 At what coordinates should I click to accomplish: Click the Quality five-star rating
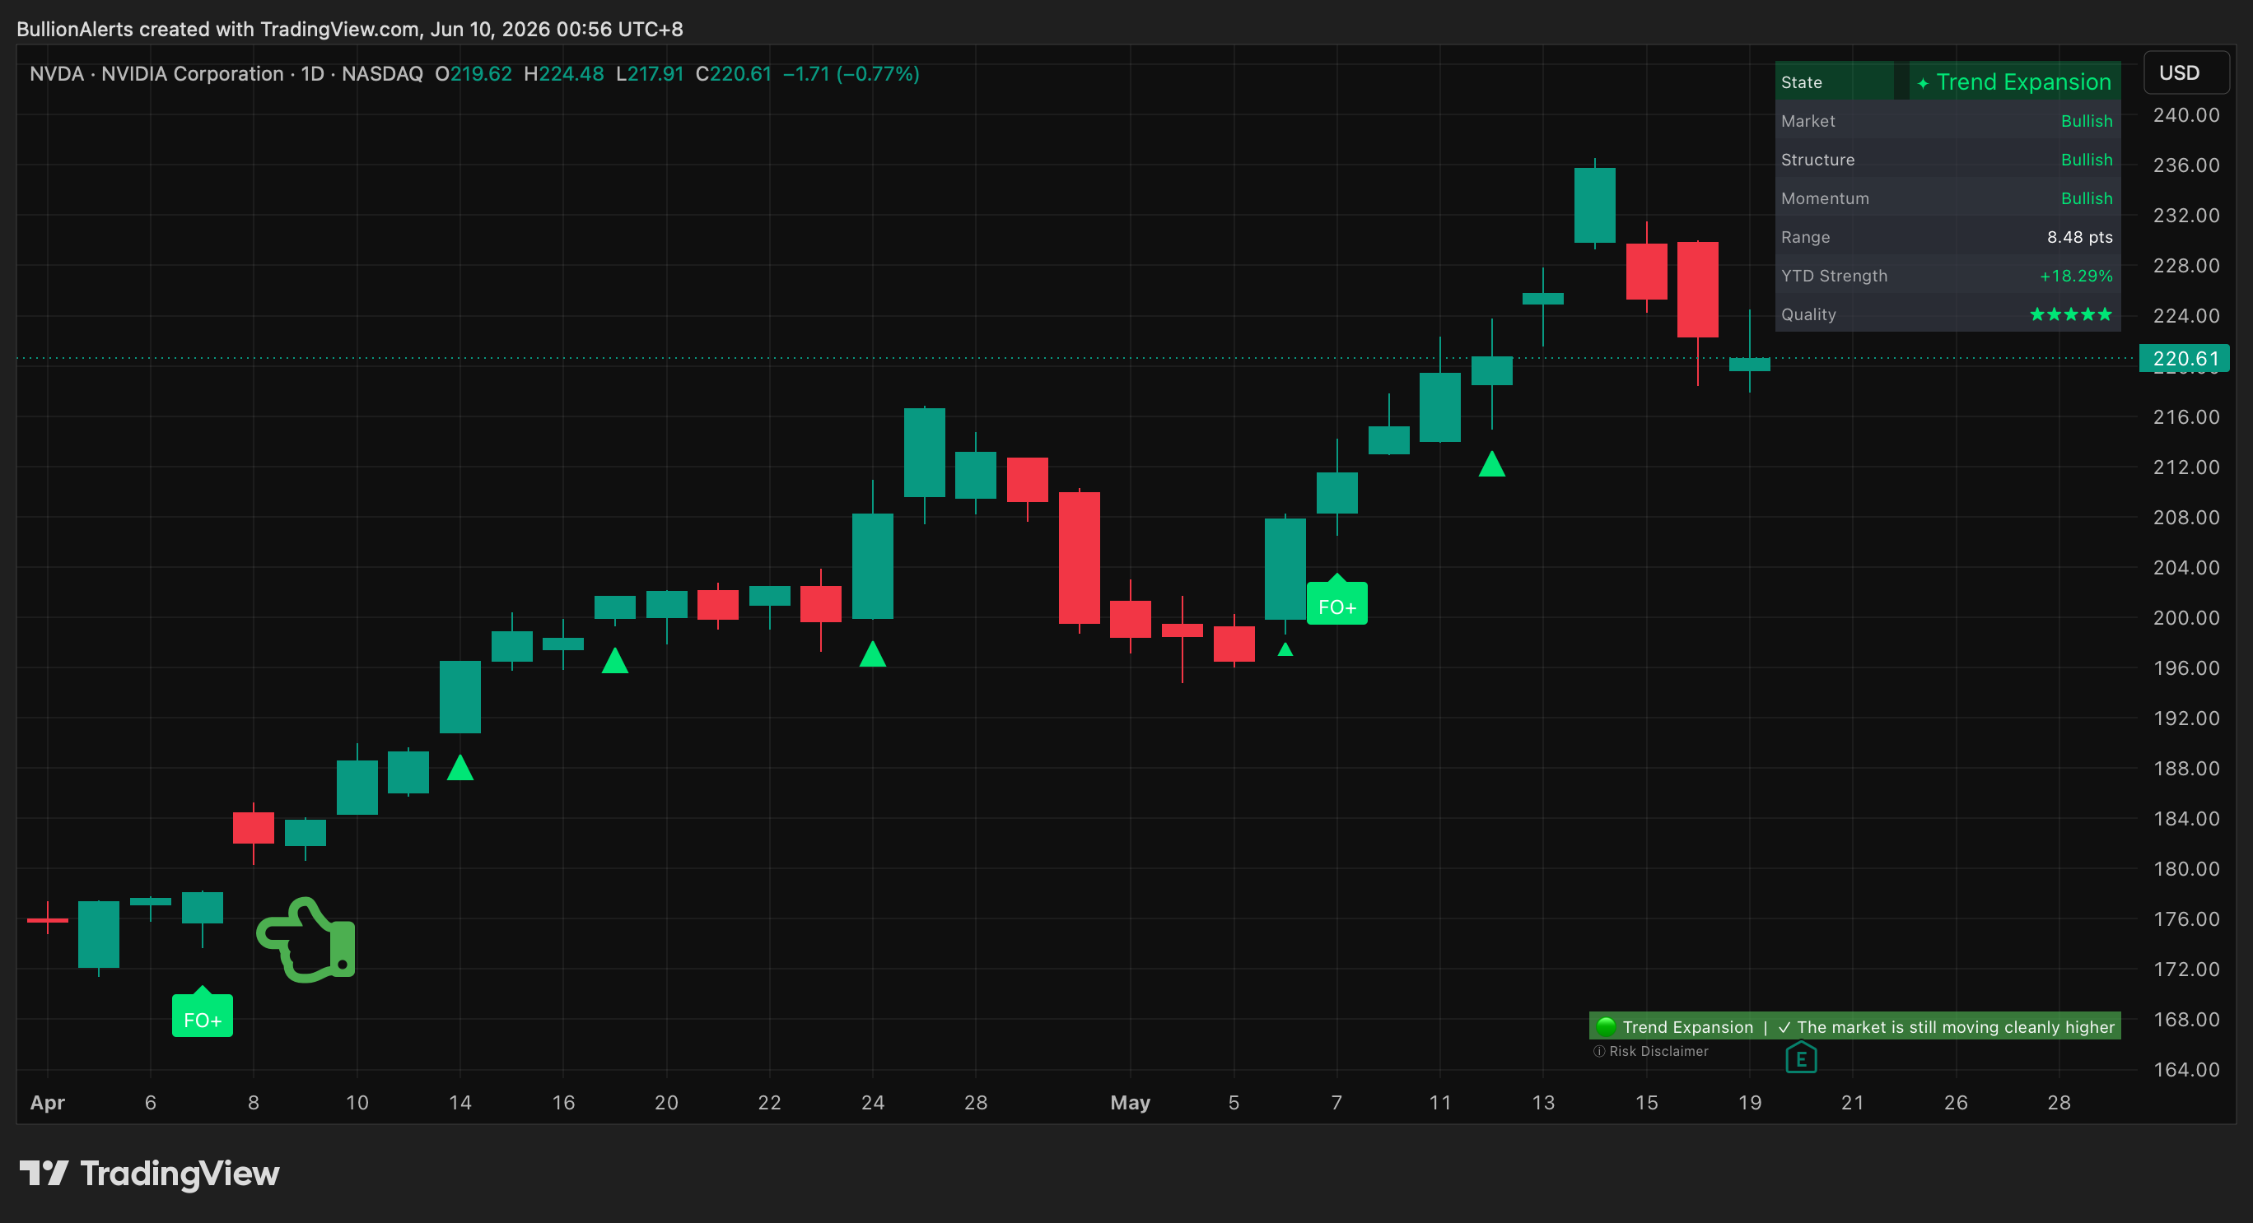tap(2070, 314)
